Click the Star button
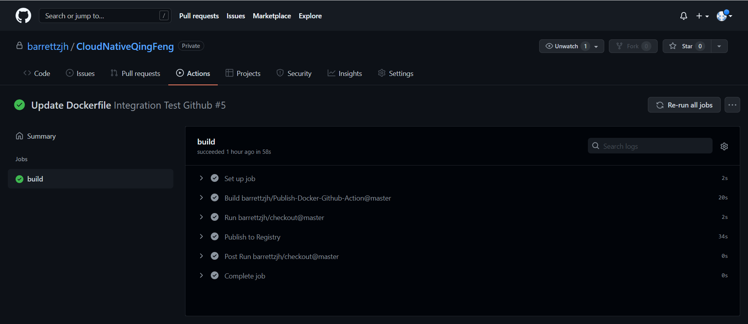 pyautogui.click(x=687, y=46)
